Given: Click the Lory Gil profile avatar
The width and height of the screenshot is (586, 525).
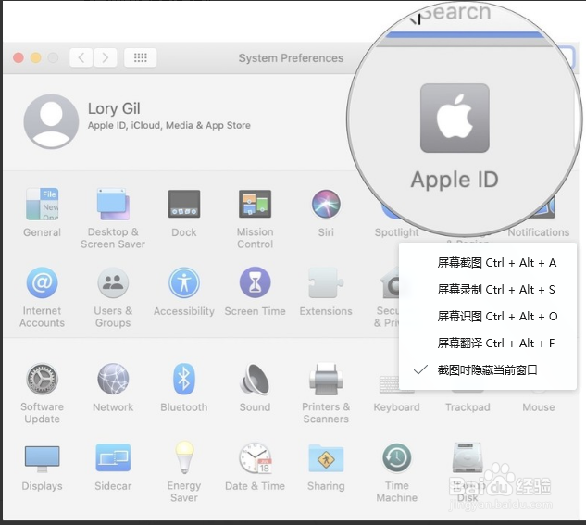Looking at the screenshot, I should click(51, 121).
